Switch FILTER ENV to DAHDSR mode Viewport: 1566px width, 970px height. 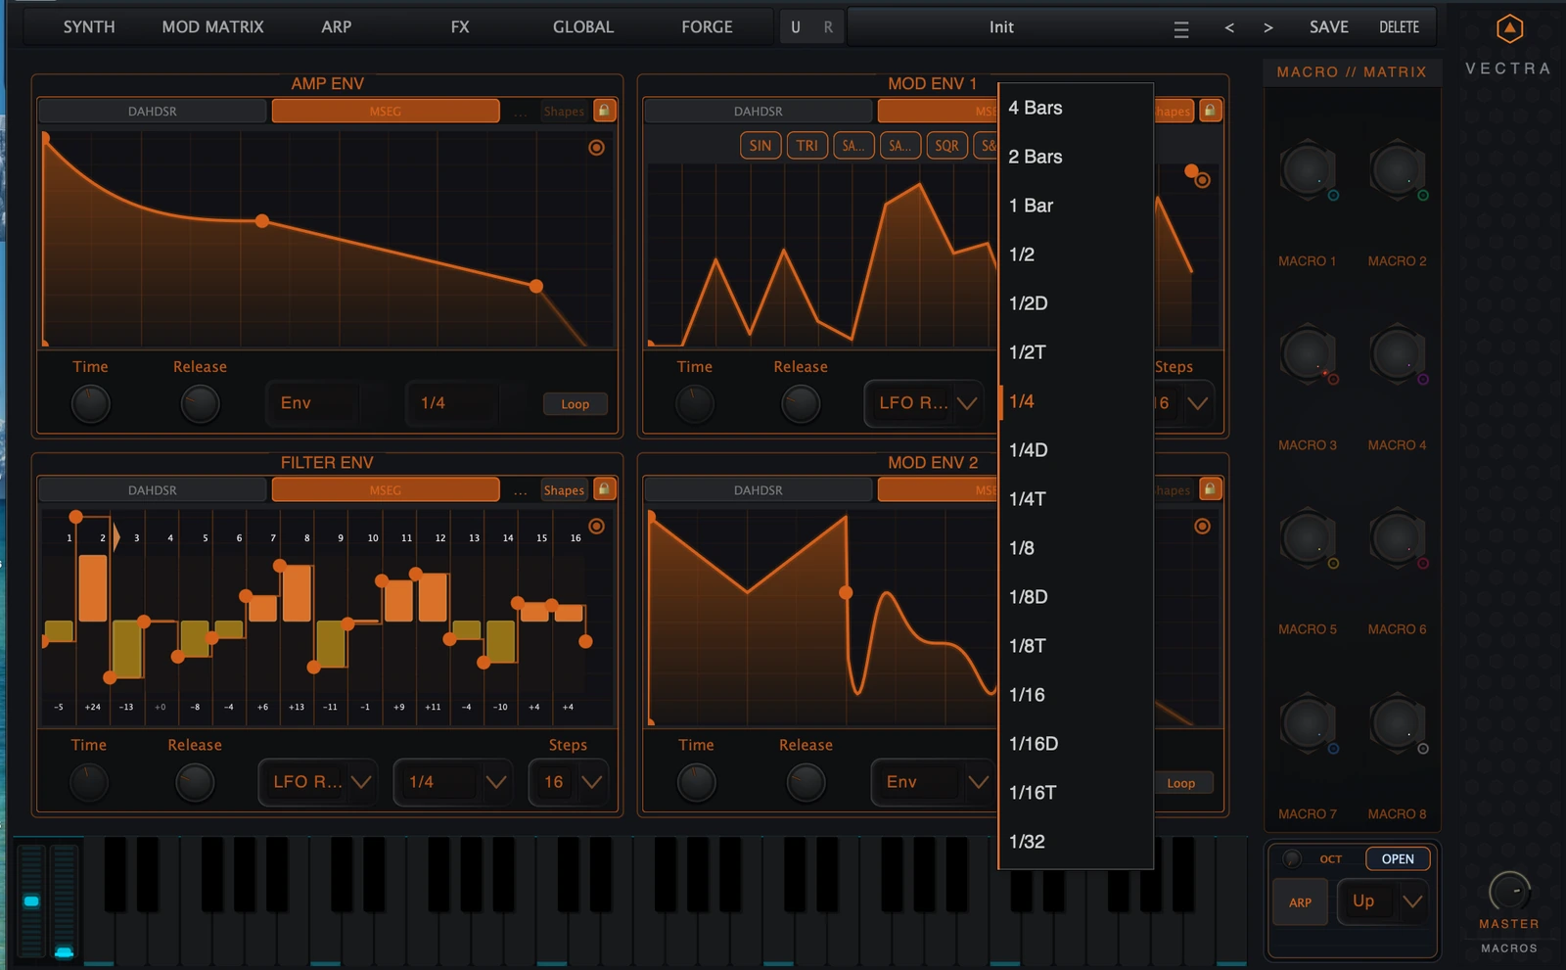pyautogui.click(x=153, y=489)
